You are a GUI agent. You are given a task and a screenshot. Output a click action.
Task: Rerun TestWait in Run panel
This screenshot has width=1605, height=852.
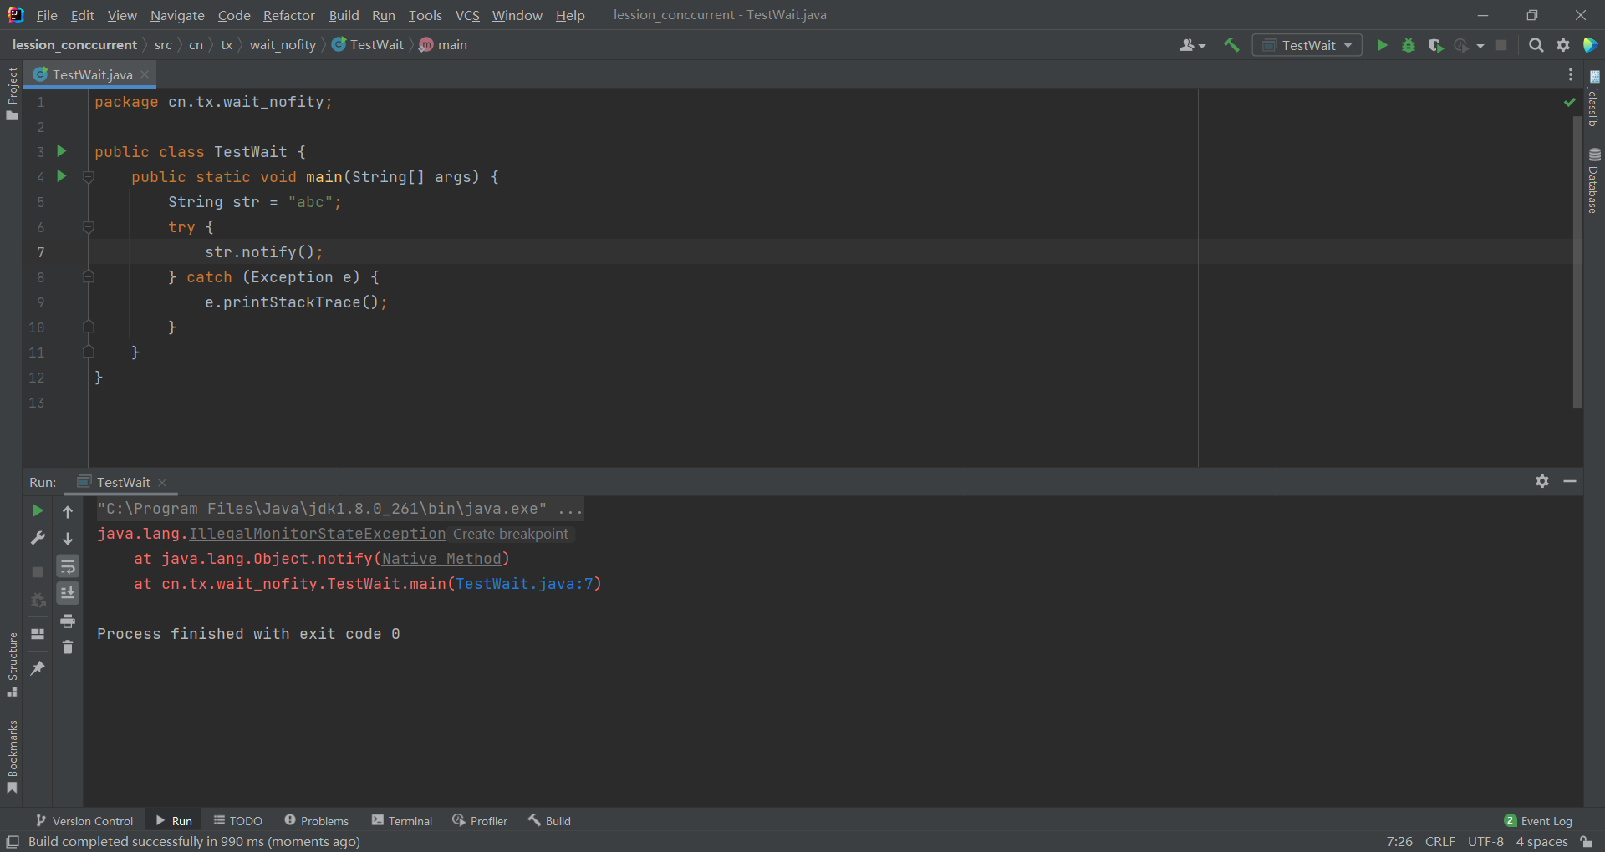point(38,510)
